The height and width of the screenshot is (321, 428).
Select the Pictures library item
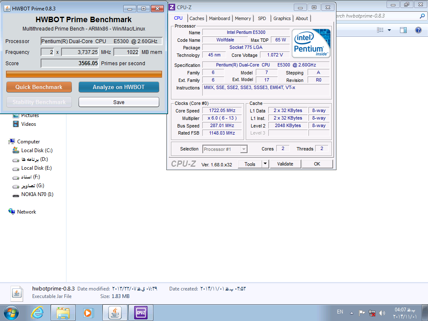click(x=26, y=115)
